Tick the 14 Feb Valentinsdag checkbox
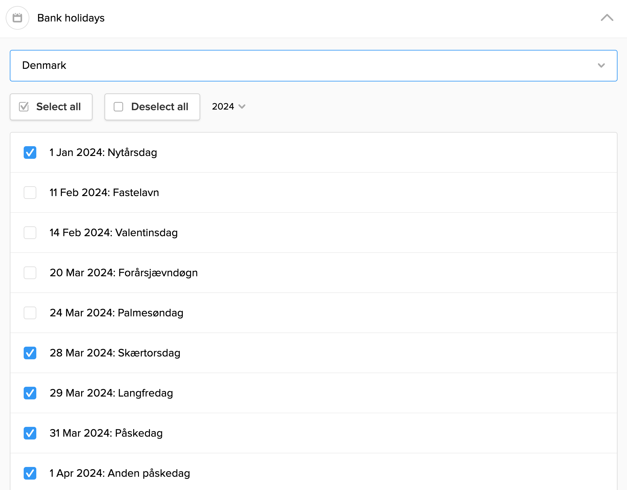Image resolution: width=627 pixels, height=490 pixels. point(30,233)
